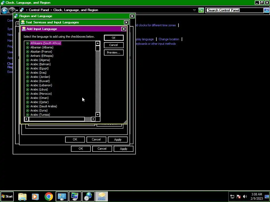Click the Refresh button beside address bar

[x=201, y=10]
